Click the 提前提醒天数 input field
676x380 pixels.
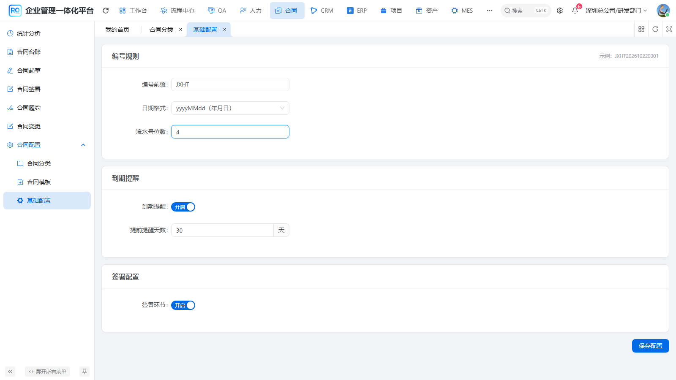pyautogui.click(x=222, y=230)
